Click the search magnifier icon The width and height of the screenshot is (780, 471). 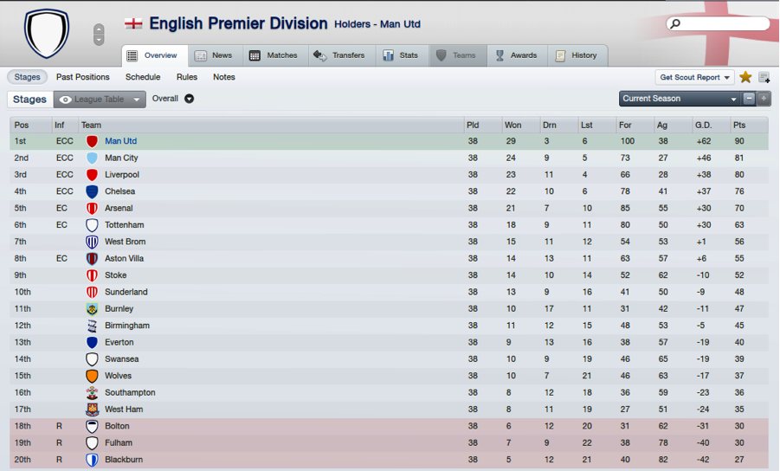coord(676,24)
